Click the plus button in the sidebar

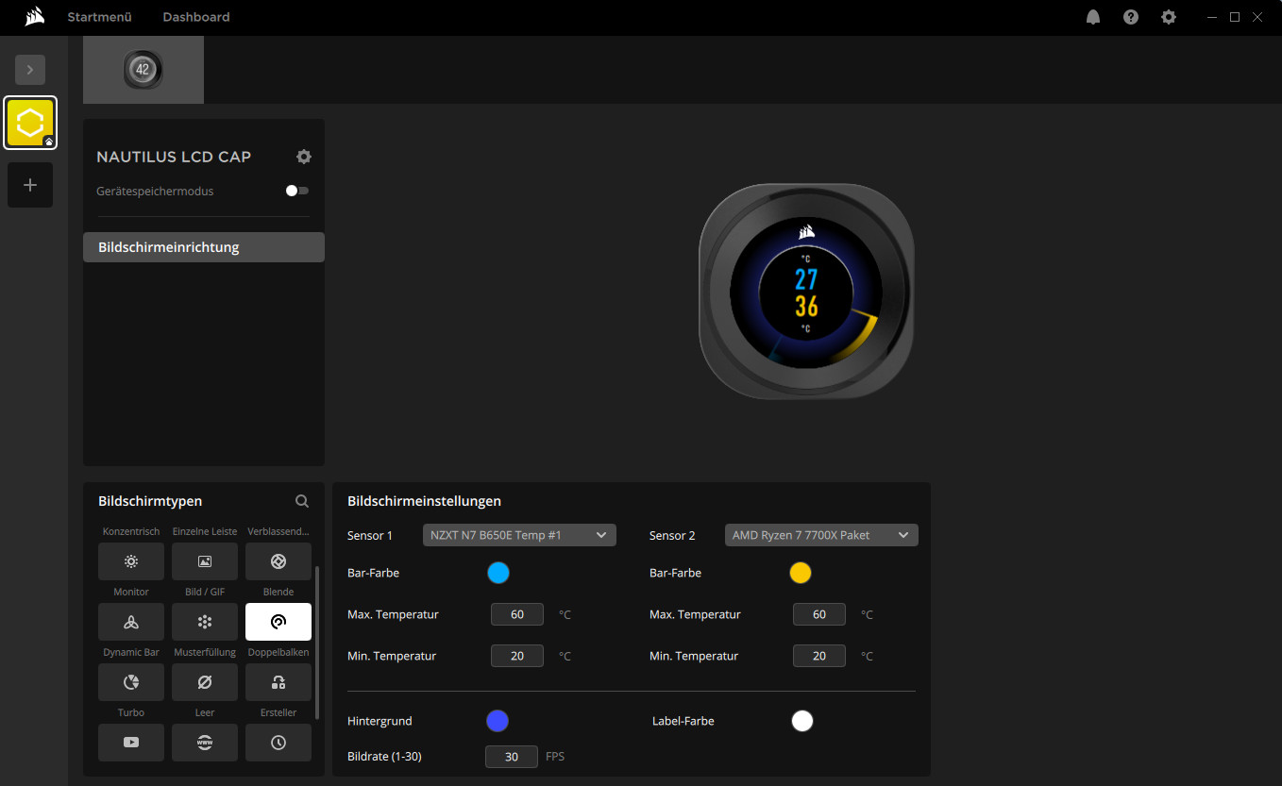30,185
